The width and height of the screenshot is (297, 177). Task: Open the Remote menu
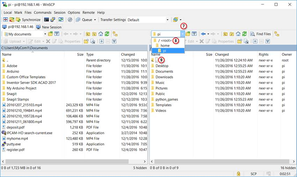[x=88, y=13]
